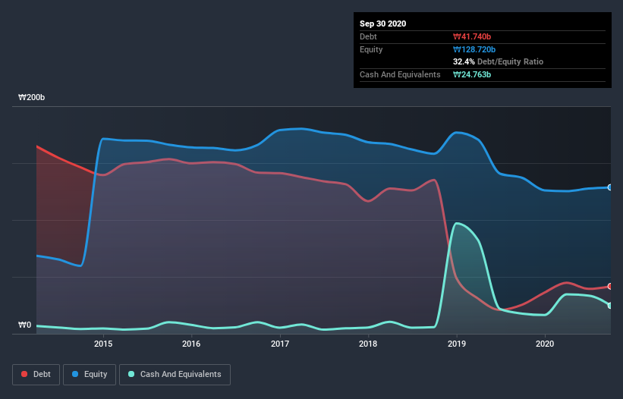Click the ₩24.763b cash value
Screen dimensions: 623x399
472,74
